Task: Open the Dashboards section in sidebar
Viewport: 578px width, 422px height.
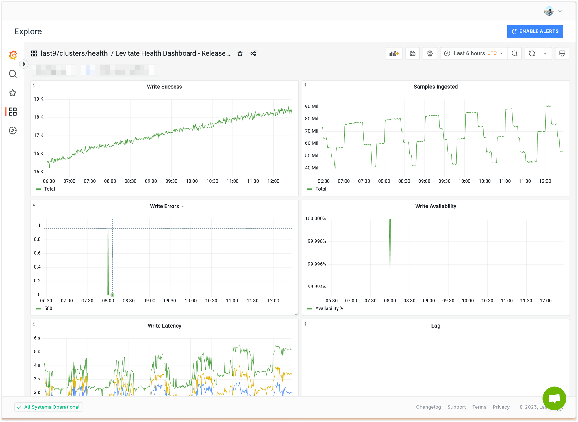Action: tap(12, 112)
